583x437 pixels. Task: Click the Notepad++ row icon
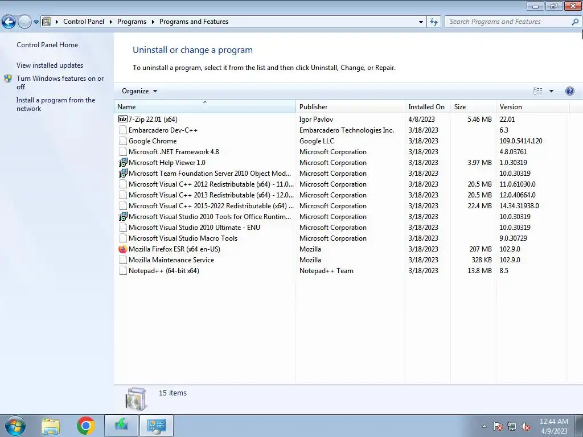[x=123, y=270]
